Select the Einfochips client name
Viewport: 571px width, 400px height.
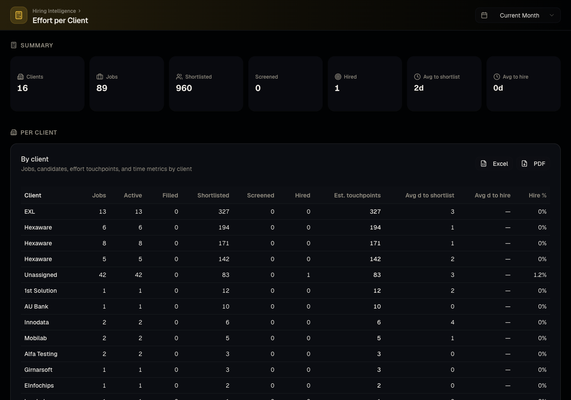[39, 385]
